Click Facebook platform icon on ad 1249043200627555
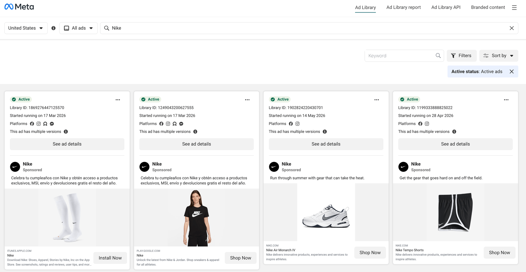Screen dimensions: 526x272 click(x=161, y=124)
